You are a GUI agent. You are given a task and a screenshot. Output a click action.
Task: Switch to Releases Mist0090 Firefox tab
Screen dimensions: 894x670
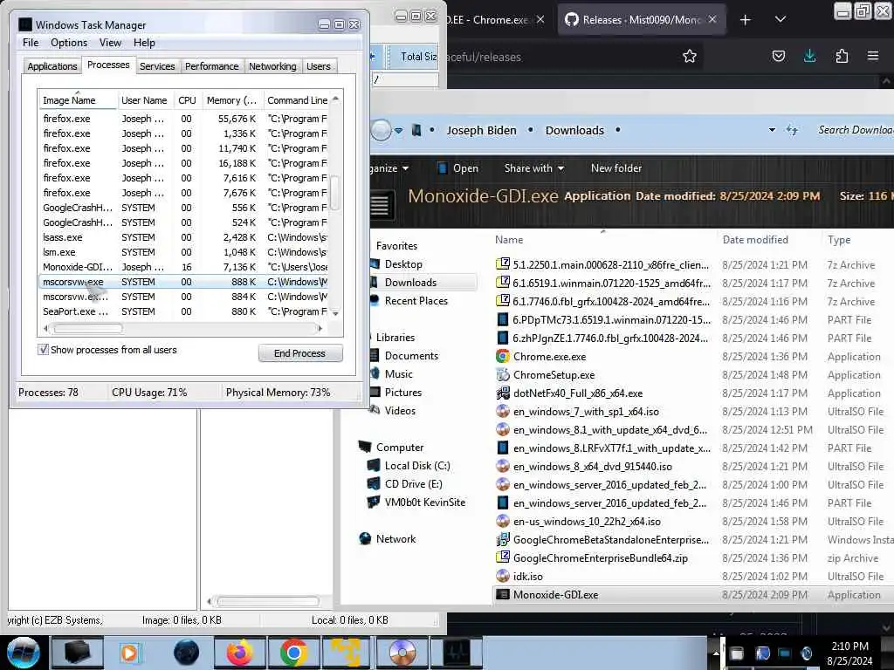(641, 20)
